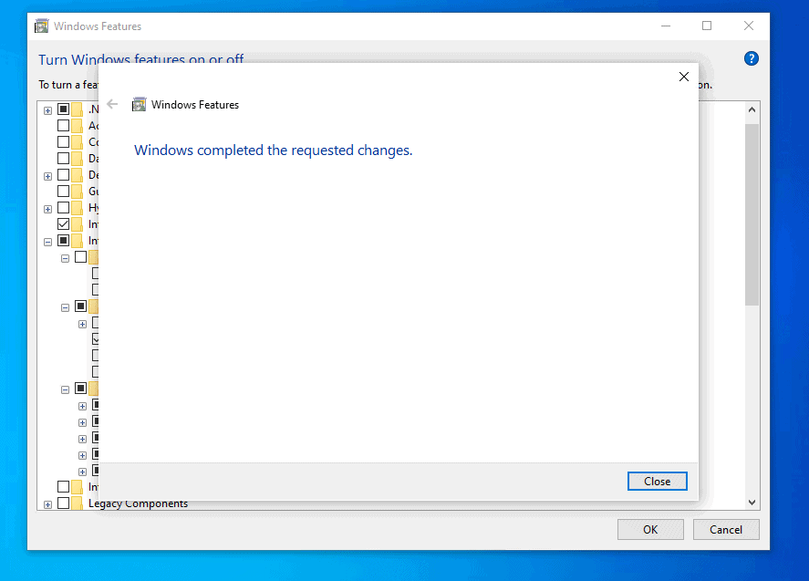
Task: Tick the checkbox of the 'Co' feature row
Action: point(64,142)
